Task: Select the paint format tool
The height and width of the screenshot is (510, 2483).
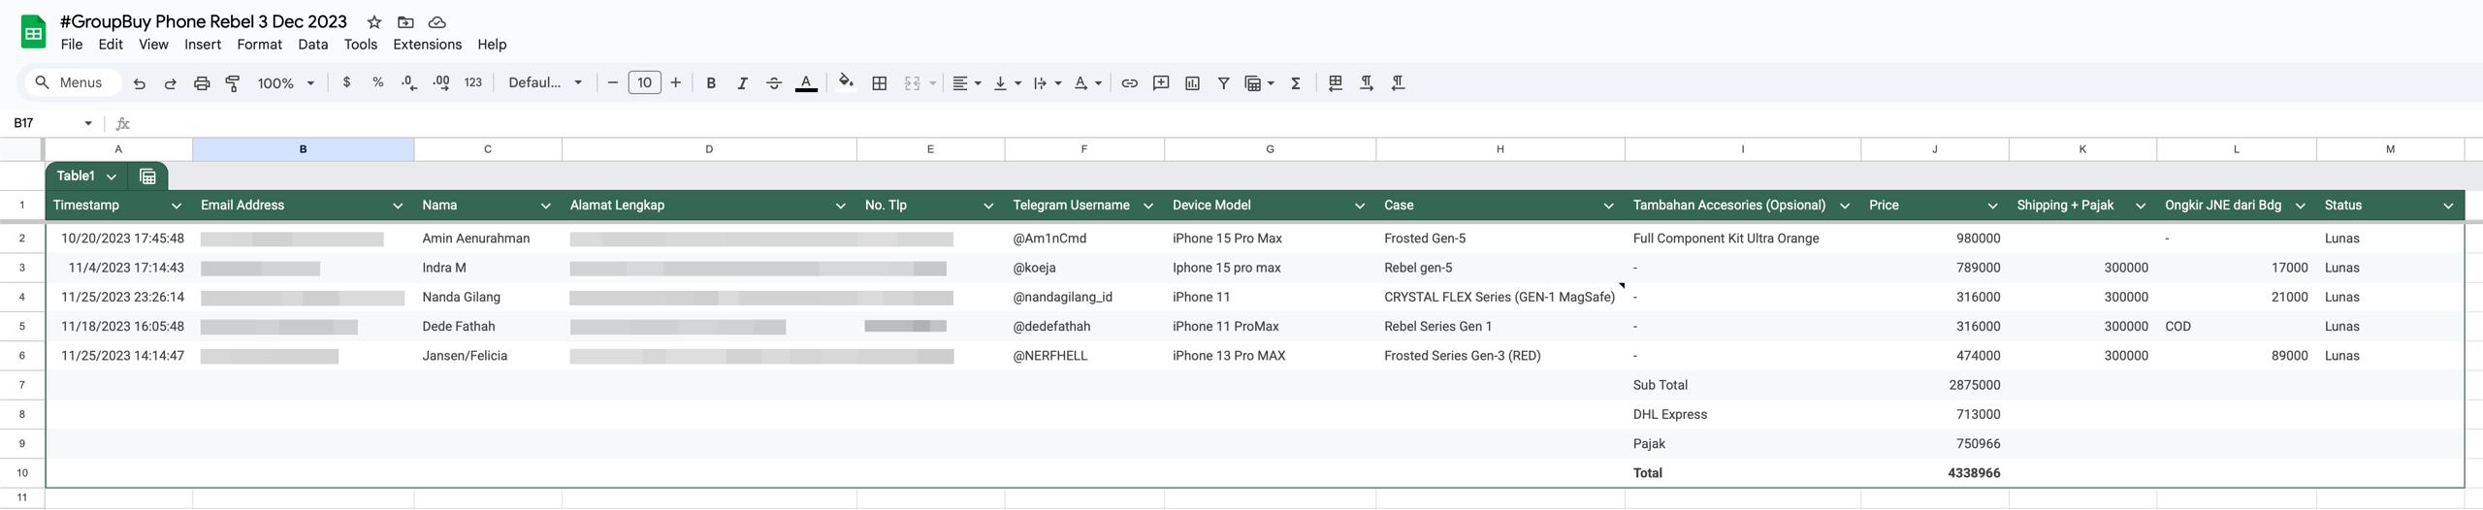Action: click(233, 83)
